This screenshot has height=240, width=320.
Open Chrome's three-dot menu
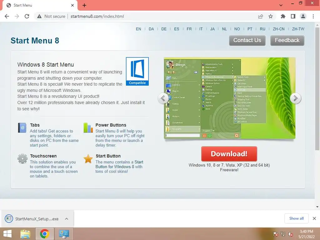(x=313, y=16)
